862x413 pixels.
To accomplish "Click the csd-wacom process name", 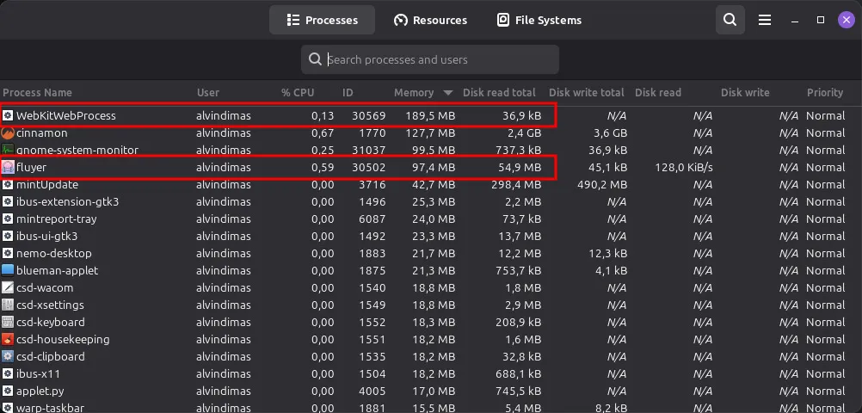I will pyautogui.click(x=45, y=287).
